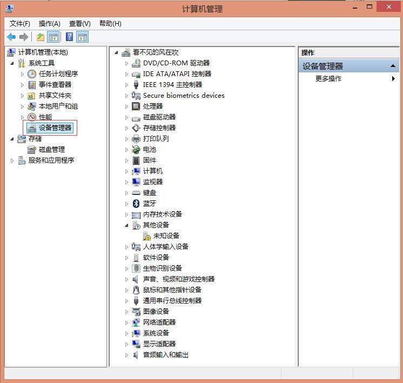Toggle the Show/Hide Action Pane toolbar button

click(82, 37)
